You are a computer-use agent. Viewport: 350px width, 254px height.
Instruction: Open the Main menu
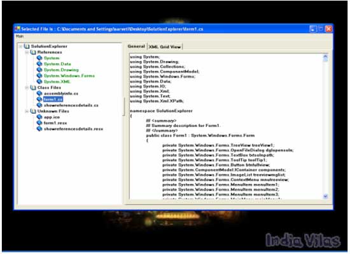click(x=20, y=36)
